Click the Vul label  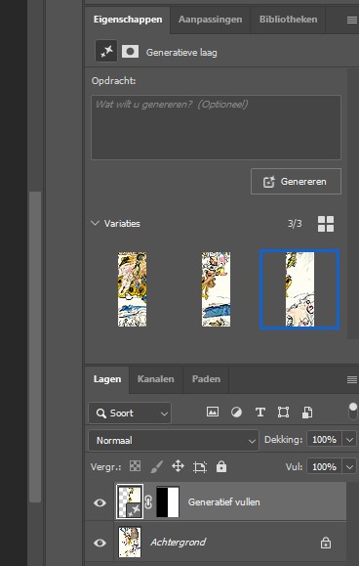click(x=294, y=466)
